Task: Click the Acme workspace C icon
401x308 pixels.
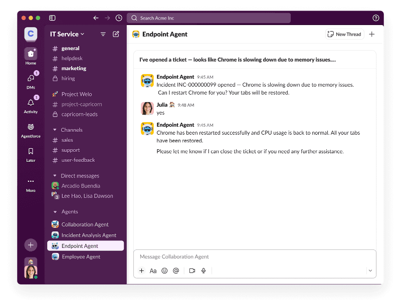Action: pos(31,34)
